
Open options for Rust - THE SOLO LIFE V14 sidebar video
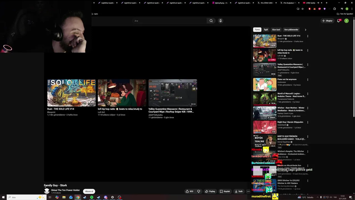pyautogui.click(x=308, y=36)
